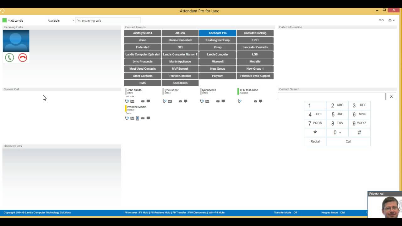Open voicemail icon in top bar
This screenshot has width=402, height=226.
point(381,20)
